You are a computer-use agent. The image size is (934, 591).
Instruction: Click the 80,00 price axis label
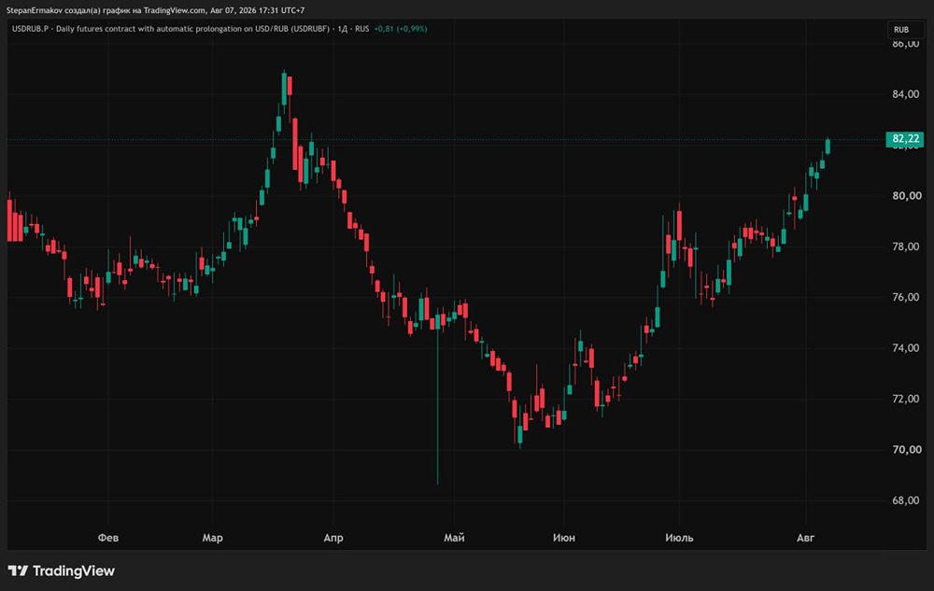pos(905,196)
